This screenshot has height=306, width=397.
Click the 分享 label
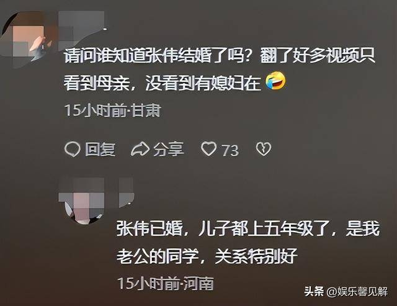coord(168,149)
